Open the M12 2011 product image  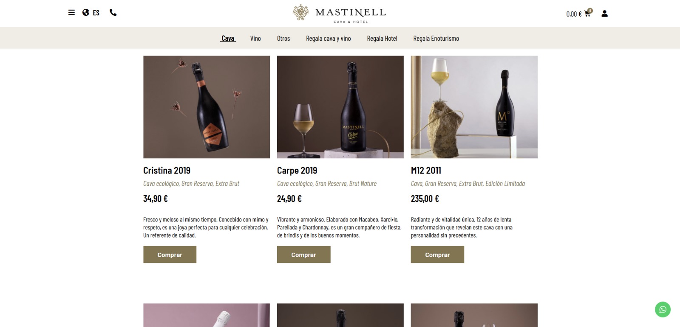click(474, 107)
